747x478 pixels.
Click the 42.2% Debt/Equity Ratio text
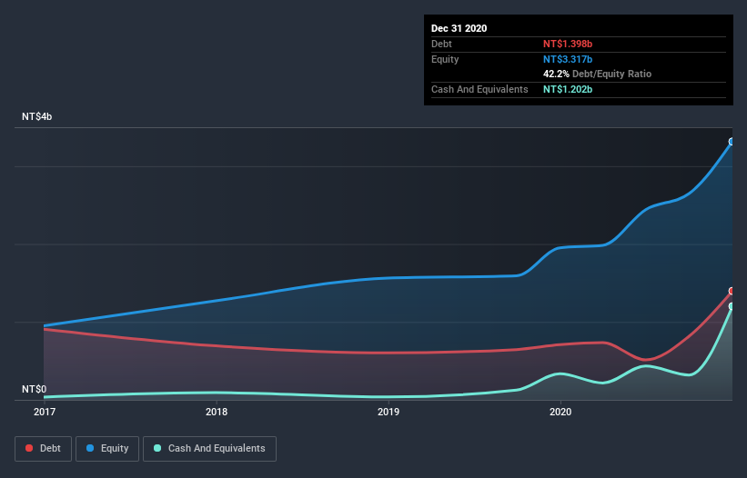[x=597, y=75]
